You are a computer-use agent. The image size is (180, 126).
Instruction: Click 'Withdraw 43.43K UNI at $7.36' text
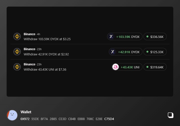45,69
